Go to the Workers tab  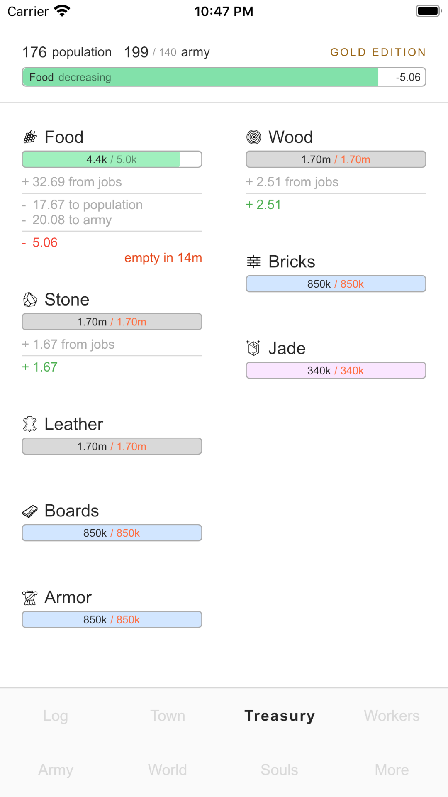click(392, 716)
